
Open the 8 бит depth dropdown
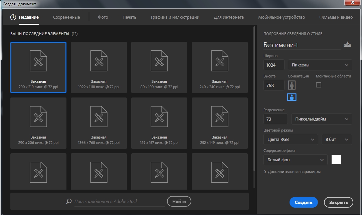click(x=337, y=139)
